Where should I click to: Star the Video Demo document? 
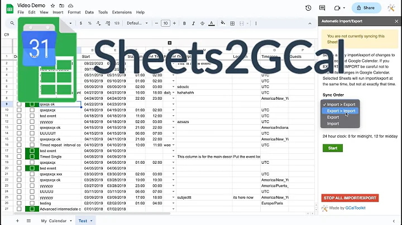coord(52,6)
